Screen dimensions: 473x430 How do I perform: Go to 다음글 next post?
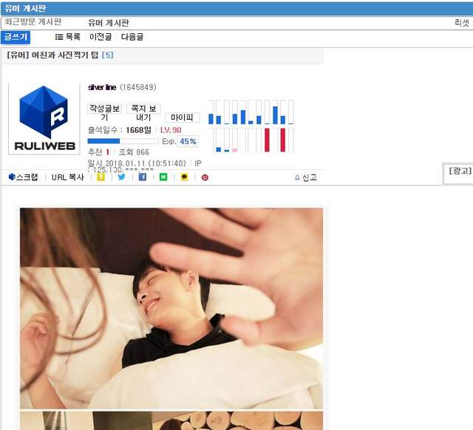click(132, 37)
